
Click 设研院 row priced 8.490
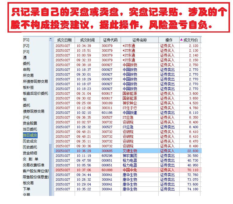pyautogui.click(x=128, y=146)
